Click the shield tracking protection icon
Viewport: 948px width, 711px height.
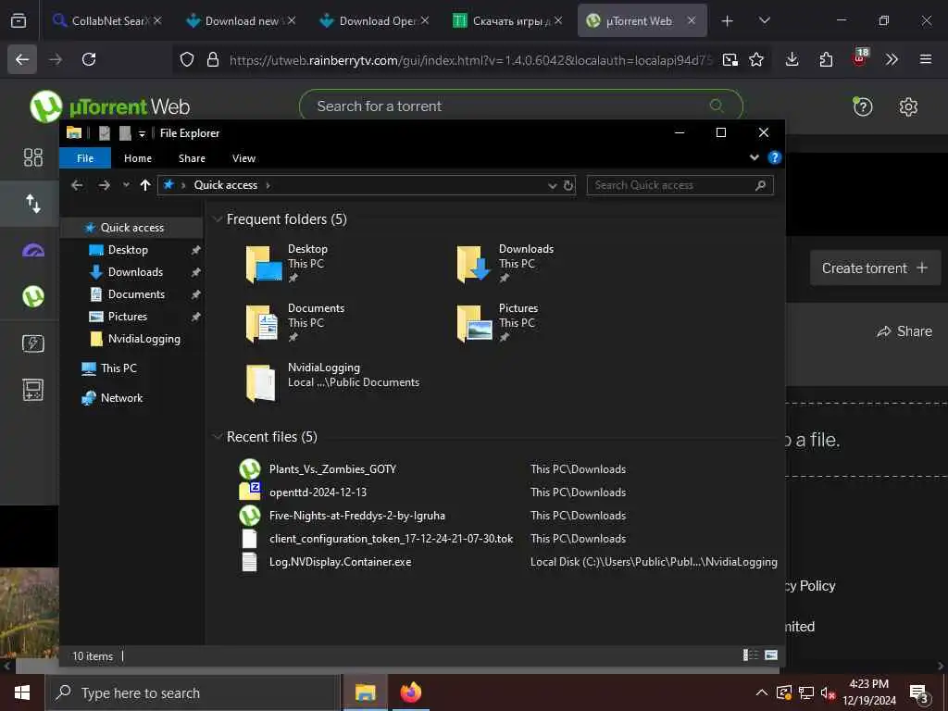click(187, 59)
